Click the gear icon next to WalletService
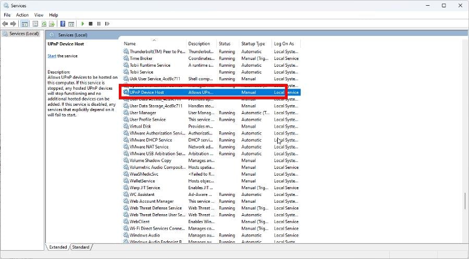 click(126, 181)
